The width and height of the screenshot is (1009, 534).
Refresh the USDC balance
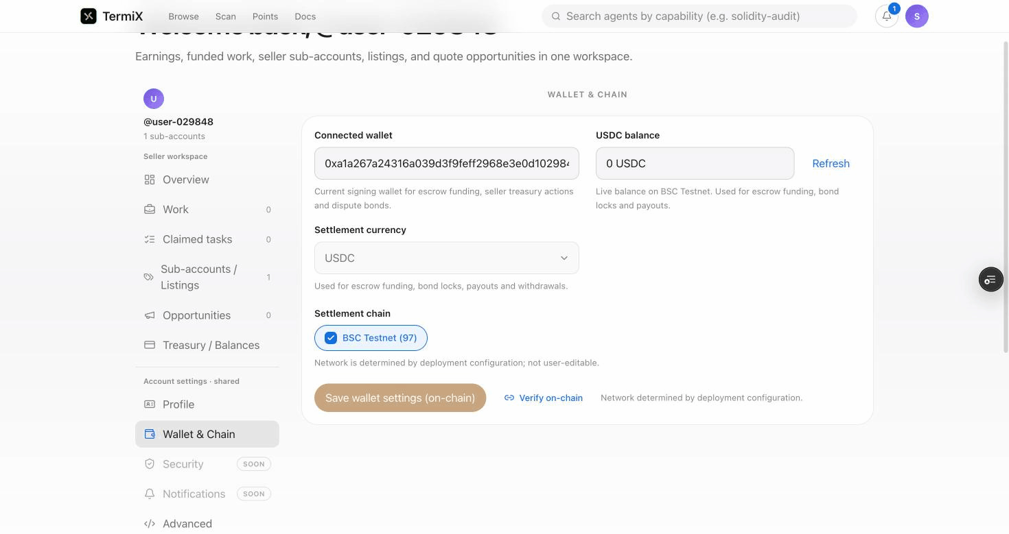pos(831,163)
